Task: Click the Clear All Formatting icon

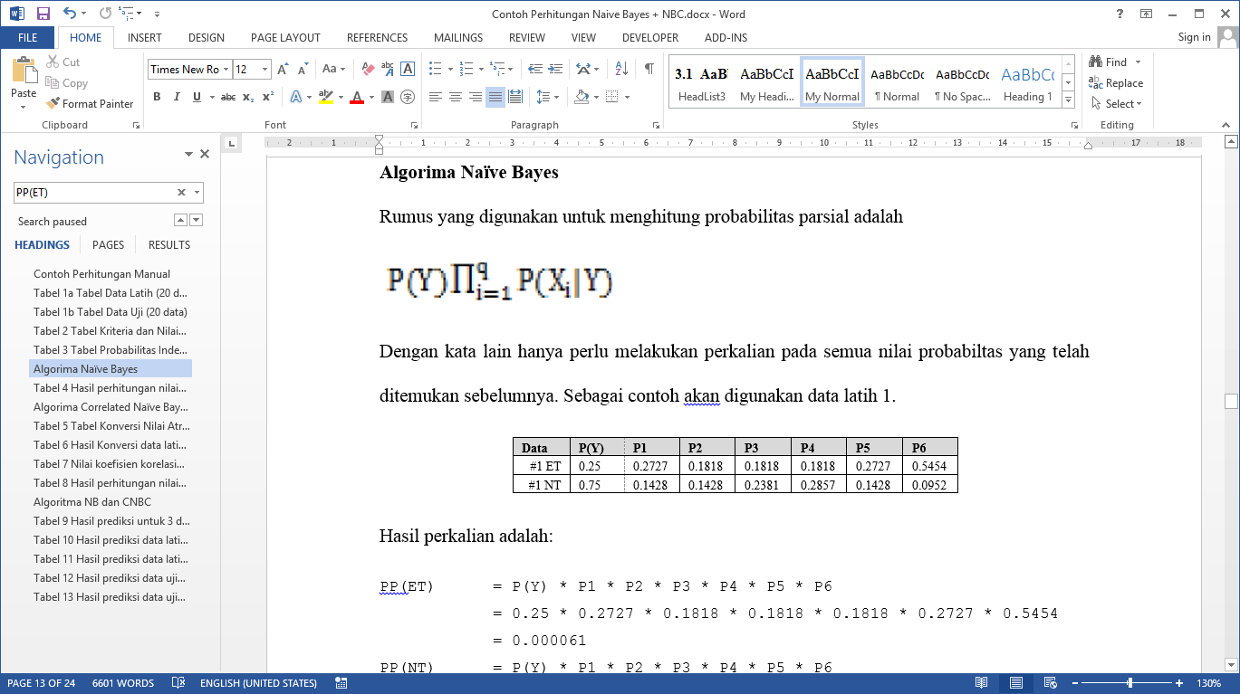Action: pos(368,69)
